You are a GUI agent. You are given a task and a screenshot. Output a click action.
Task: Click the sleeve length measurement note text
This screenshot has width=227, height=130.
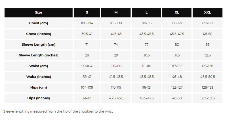(58, 112)
